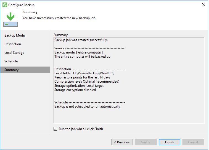Click 'Storage optimization: Local target' line

(79, 86)
